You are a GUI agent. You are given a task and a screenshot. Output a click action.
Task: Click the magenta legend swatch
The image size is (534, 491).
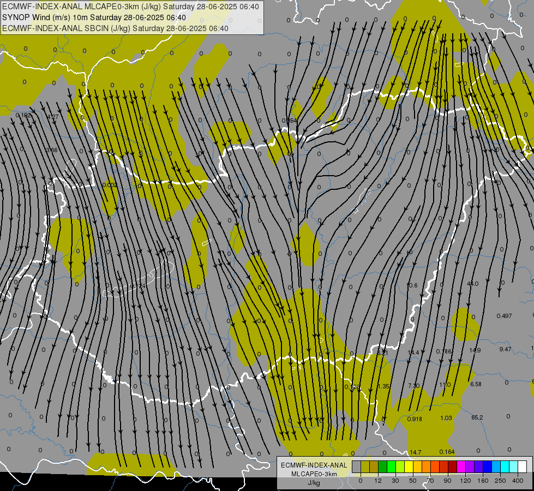click(x=461, y=466)
